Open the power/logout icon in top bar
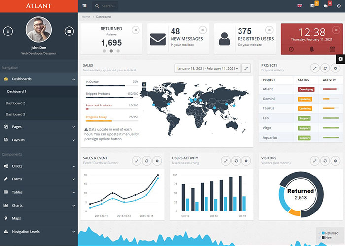Screen dimensions: 345x246 (339, 6)
